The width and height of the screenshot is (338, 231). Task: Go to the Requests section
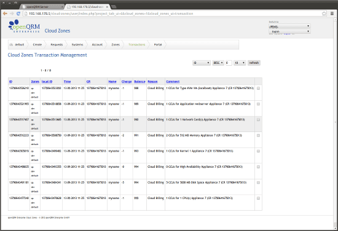point(57,45)
